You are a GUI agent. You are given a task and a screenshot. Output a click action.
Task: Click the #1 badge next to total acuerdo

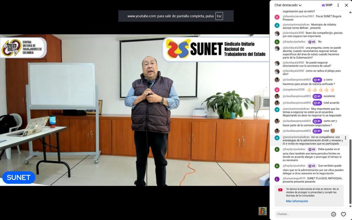(x=317, y=103)
